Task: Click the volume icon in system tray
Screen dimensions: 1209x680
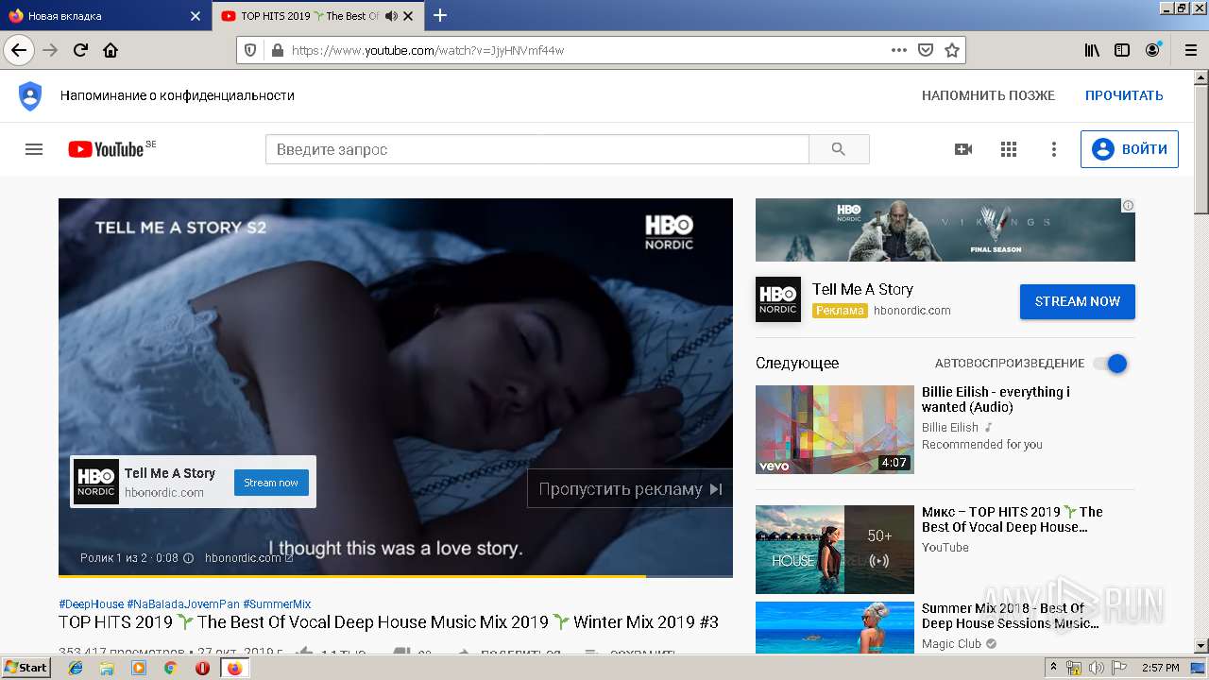Action: pyautogui.click(x=1097, y=668)
